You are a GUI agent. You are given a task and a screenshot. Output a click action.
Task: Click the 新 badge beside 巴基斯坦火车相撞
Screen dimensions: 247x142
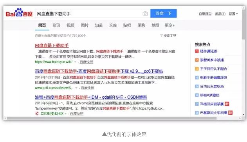click(230, 113)
